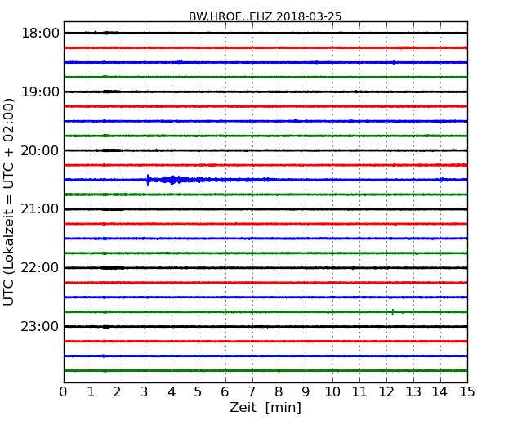Screen dimensions: 531x425
Task: Click the 18:00 time label
Action: pyautogui.click(x=40, y=34)
